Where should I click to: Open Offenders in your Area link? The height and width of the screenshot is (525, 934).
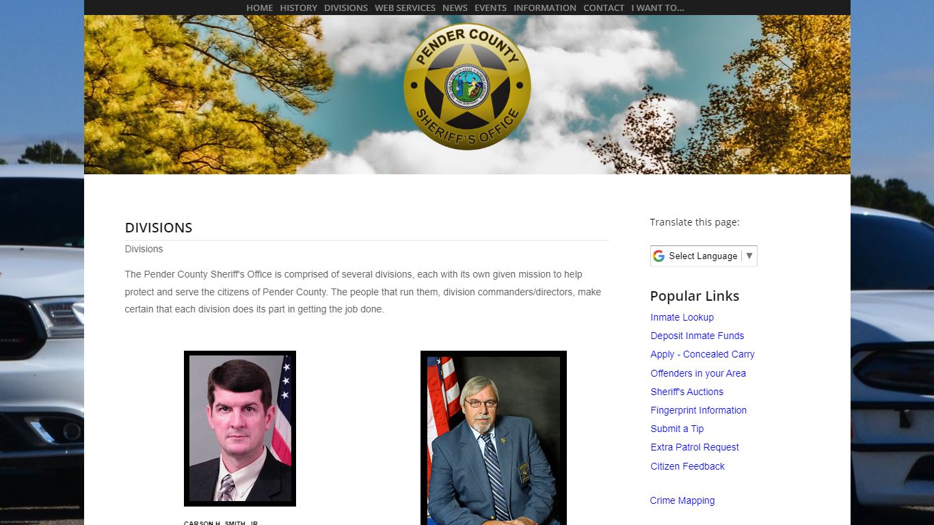coord(698,373)
